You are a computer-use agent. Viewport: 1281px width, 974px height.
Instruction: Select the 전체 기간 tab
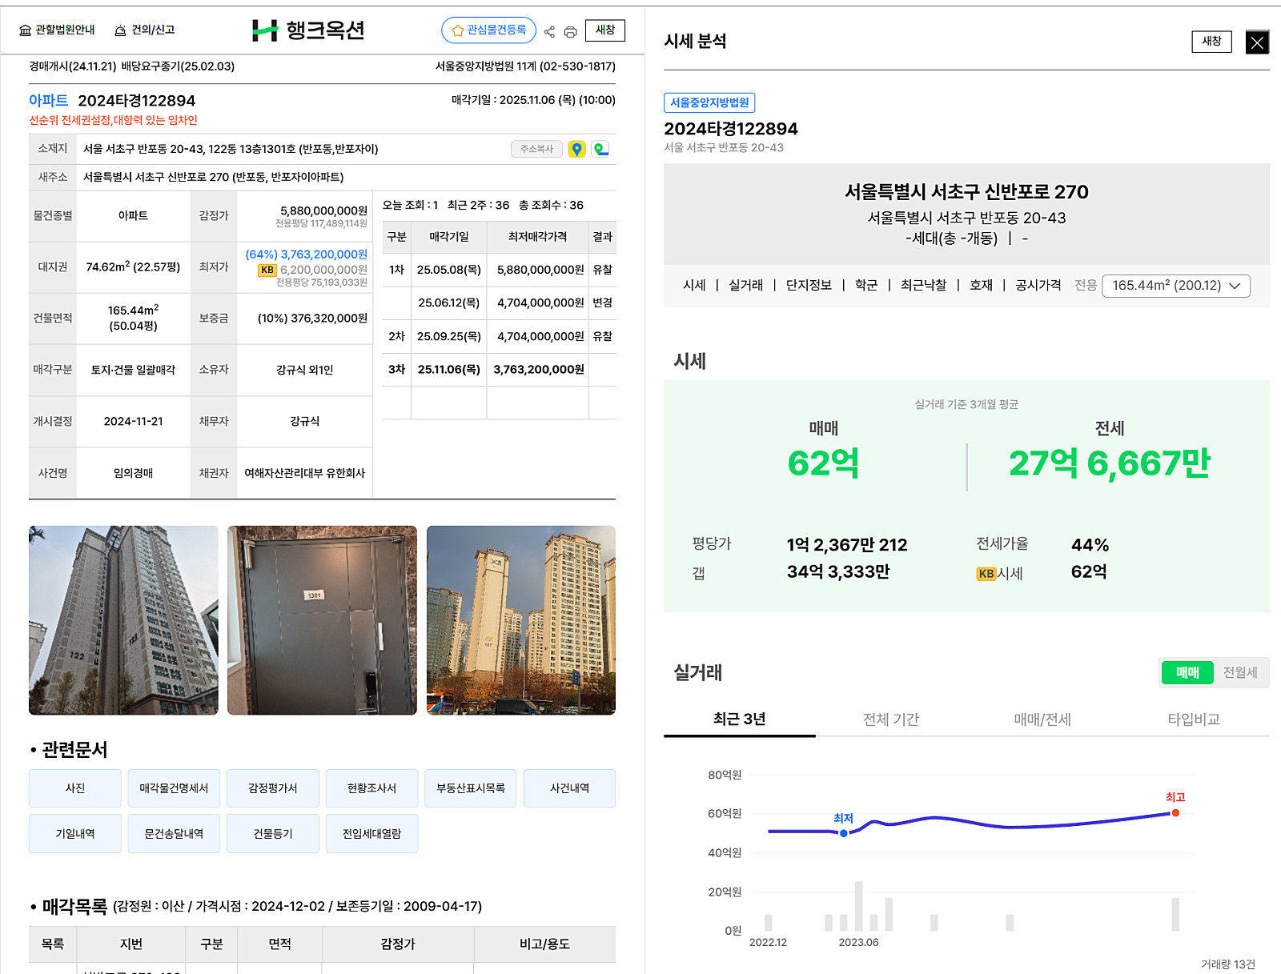coord(890,719)
